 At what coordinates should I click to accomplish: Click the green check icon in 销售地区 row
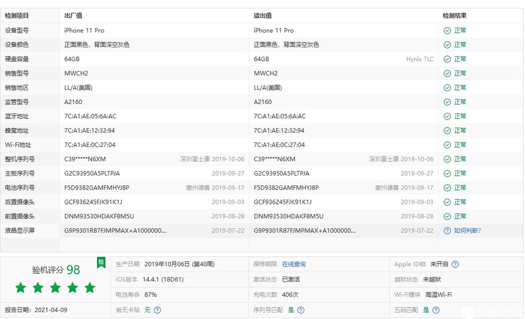(447, 88)
